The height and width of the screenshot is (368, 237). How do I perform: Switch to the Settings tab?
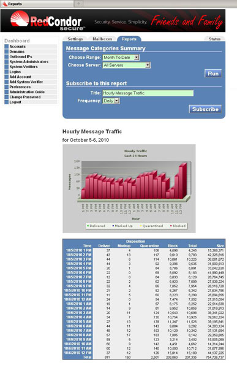click(x=75, y=39)
